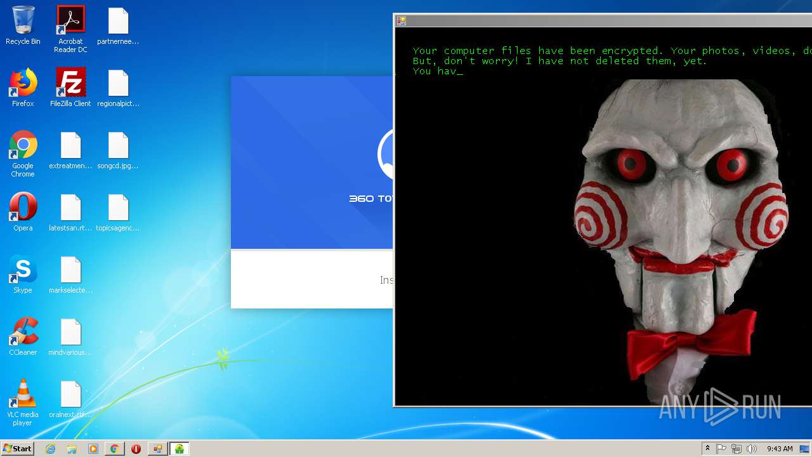Open the topicsagenc file icon
The height and width of the screenshot is (457, 812).
tap(118, 213)
